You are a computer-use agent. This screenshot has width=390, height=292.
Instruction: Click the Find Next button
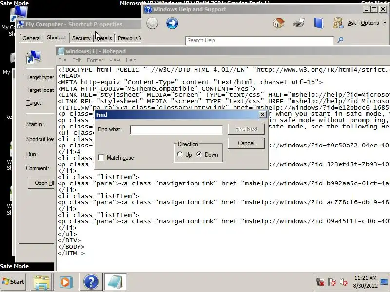pos(246,129)
